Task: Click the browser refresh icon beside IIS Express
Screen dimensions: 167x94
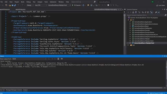Action: coord(83,5)
